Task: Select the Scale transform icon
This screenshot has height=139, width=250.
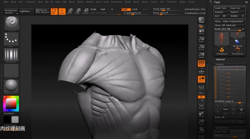Action: (77, 11)
